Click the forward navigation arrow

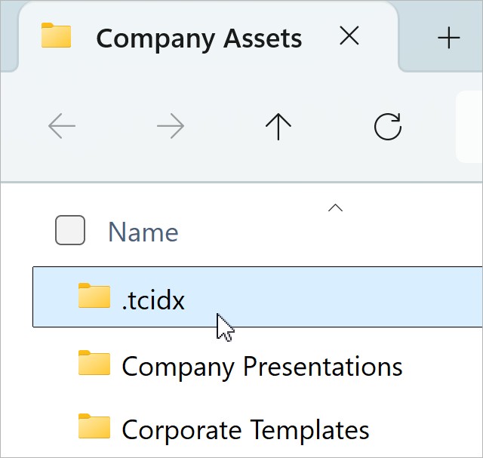(171, 127)
